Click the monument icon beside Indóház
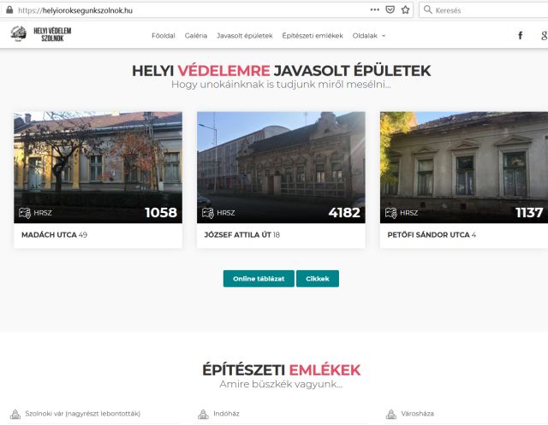The width and height of the screenshot is (548, 425). point(203,414)
